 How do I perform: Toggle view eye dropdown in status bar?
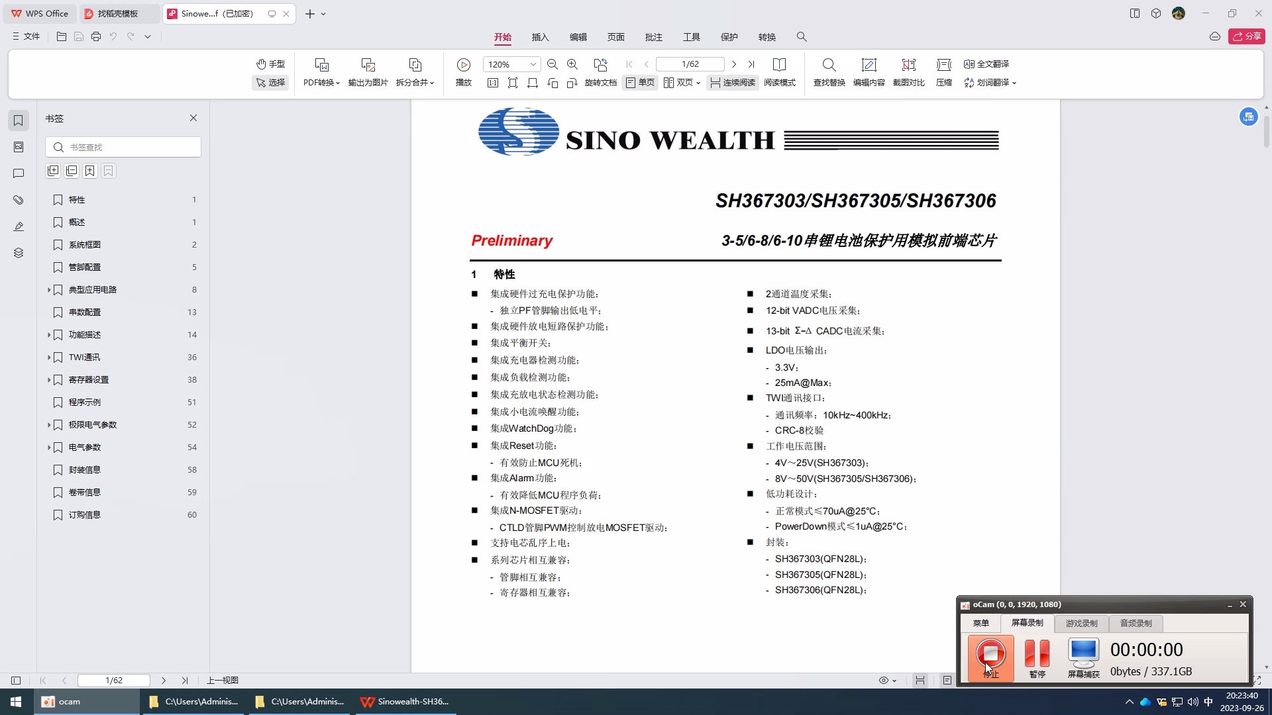click(887, 681)
